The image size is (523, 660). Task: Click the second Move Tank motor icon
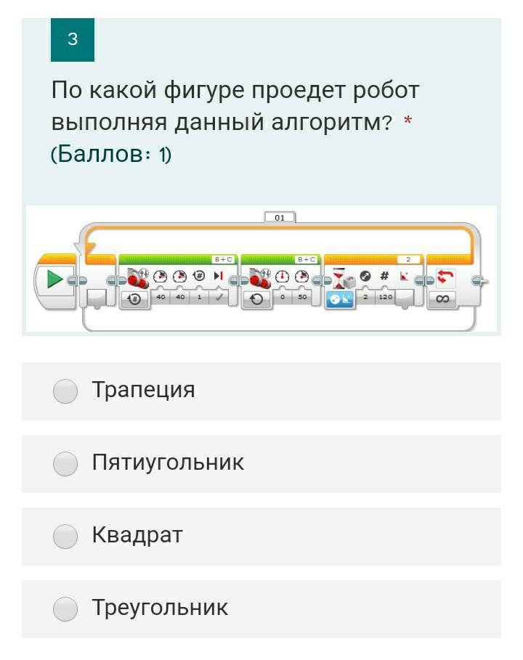(259, 277)
